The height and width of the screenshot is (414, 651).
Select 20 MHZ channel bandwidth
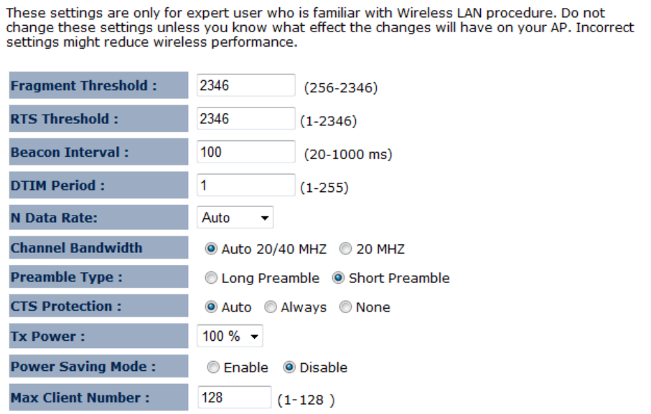pos(345,249)
